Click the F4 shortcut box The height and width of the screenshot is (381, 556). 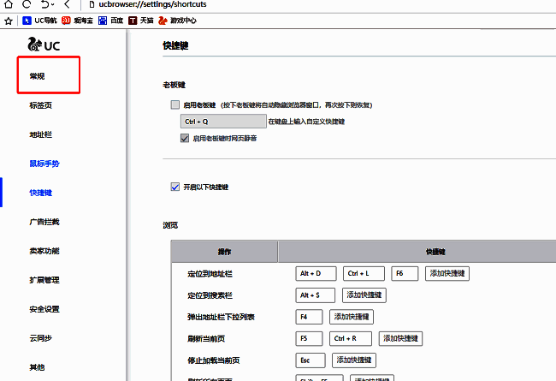pos(309,317)
